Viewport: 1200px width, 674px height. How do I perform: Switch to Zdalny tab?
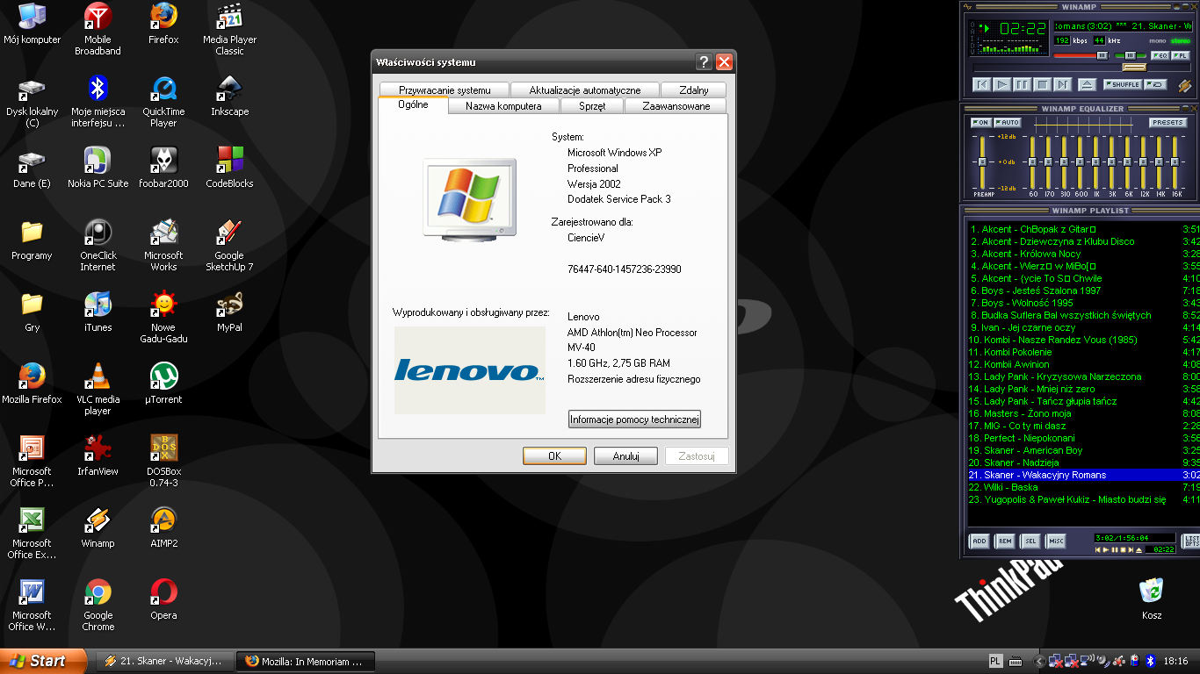click(693, 90)
